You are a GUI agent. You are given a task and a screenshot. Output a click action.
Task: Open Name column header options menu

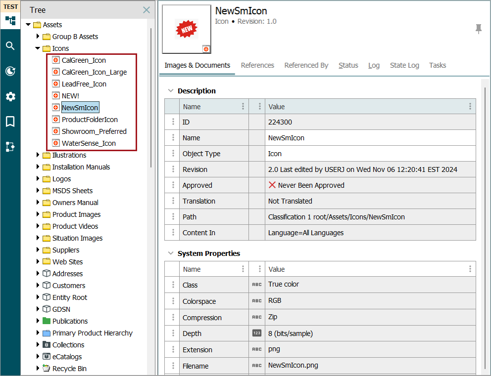coord(243,107)
